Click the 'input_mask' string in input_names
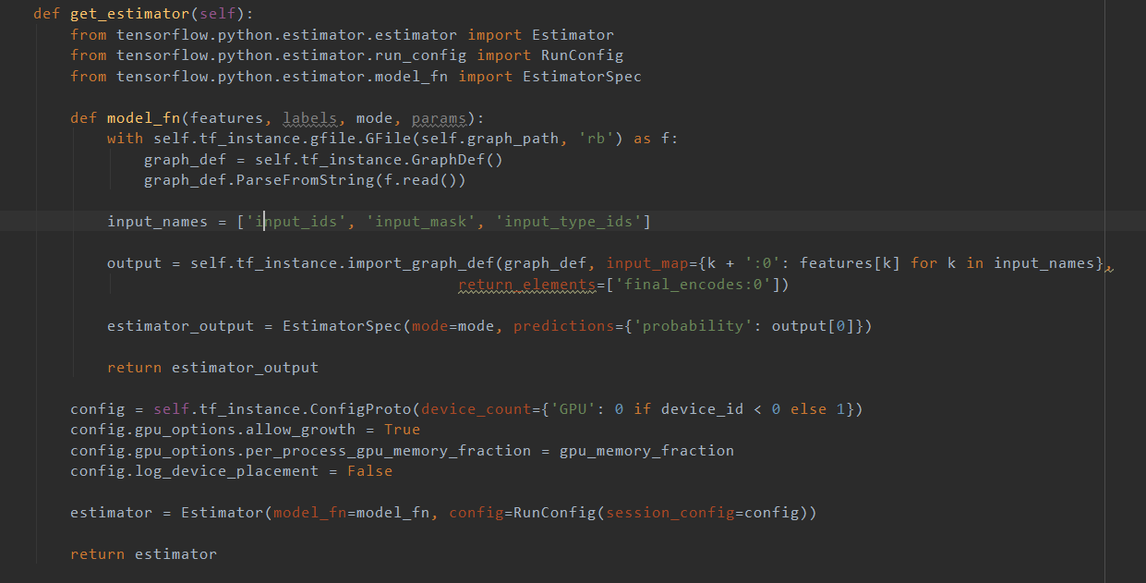Screen dimensions: 1146x583 pyautogui.click(x=422, y=221)
